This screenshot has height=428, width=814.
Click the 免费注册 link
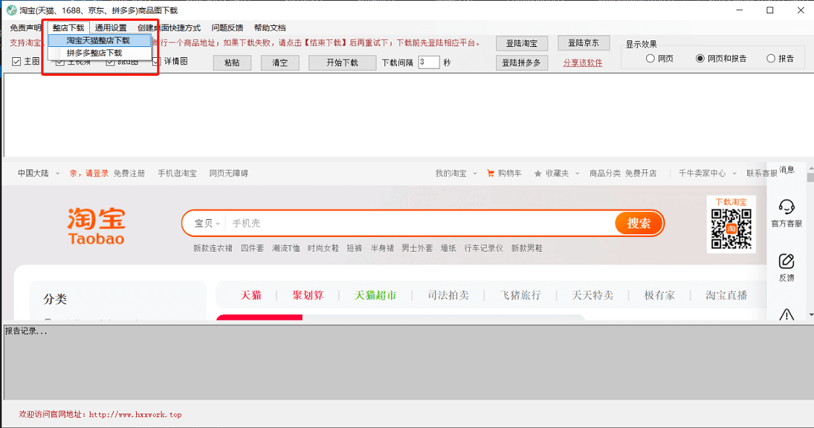point(129,174)
